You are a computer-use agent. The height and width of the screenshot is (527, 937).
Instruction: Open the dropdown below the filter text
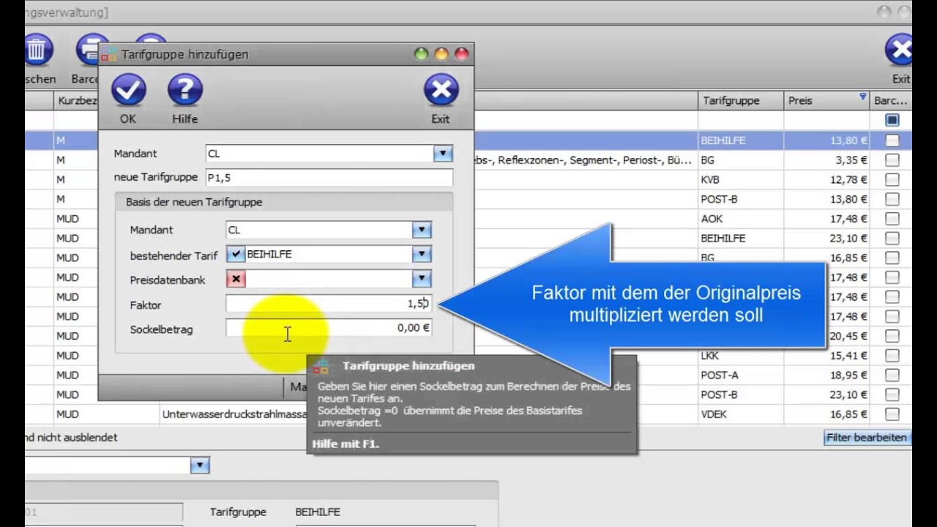click(198, 465)
